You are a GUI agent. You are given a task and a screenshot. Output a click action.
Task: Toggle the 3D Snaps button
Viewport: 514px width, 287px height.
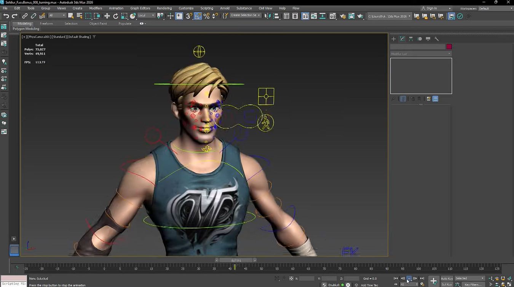click(x=189, y=16)
